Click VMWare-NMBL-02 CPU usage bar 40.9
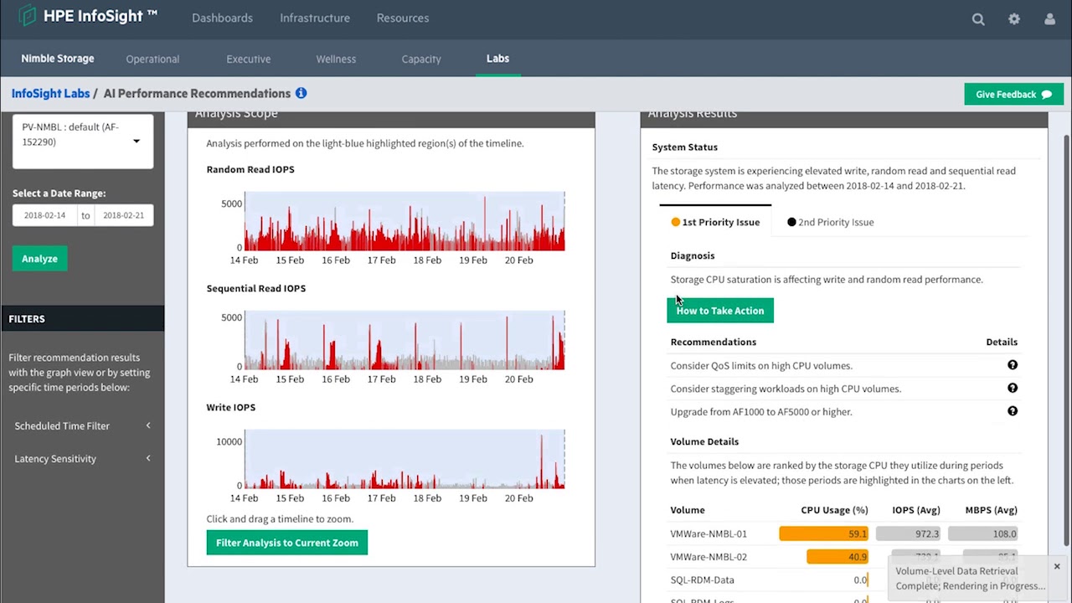 pyautogui.click(x=837, y=557)
